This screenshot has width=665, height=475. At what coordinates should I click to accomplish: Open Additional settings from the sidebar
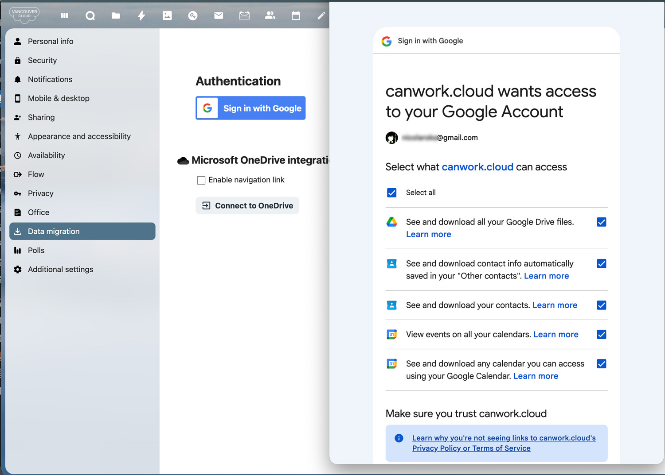[60, 269]
